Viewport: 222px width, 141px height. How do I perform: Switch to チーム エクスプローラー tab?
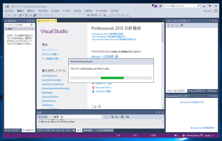click(197, 91)
